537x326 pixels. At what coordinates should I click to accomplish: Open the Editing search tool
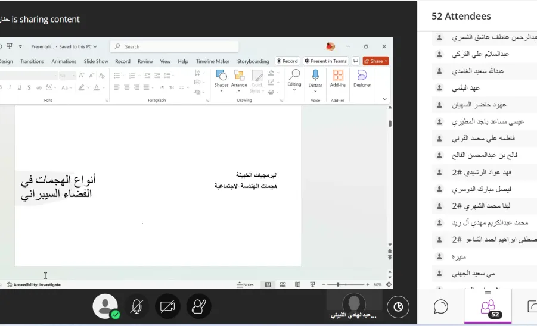coord(294,80)
